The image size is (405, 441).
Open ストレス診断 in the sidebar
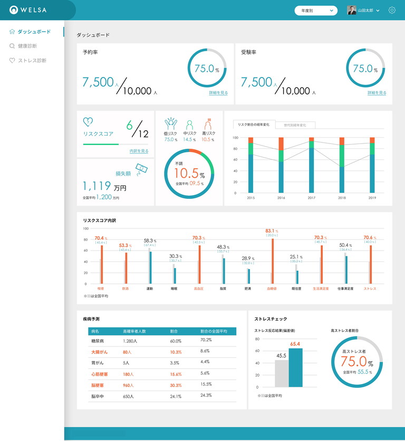coord(32,61)
